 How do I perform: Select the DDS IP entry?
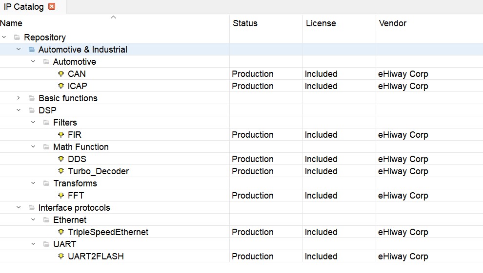pyautogui.click(x=77, y=159)
